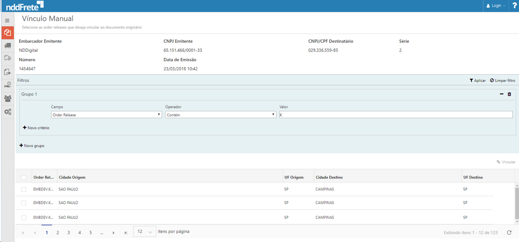Tick the checkbox on the first table row
The height and width of the screenshot is (242, 519).
pyautogui.click(x=24, y=190)
